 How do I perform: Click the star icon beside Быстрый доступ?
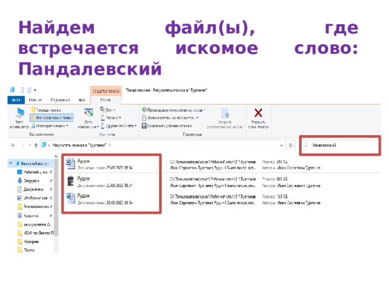pos(18,163)
